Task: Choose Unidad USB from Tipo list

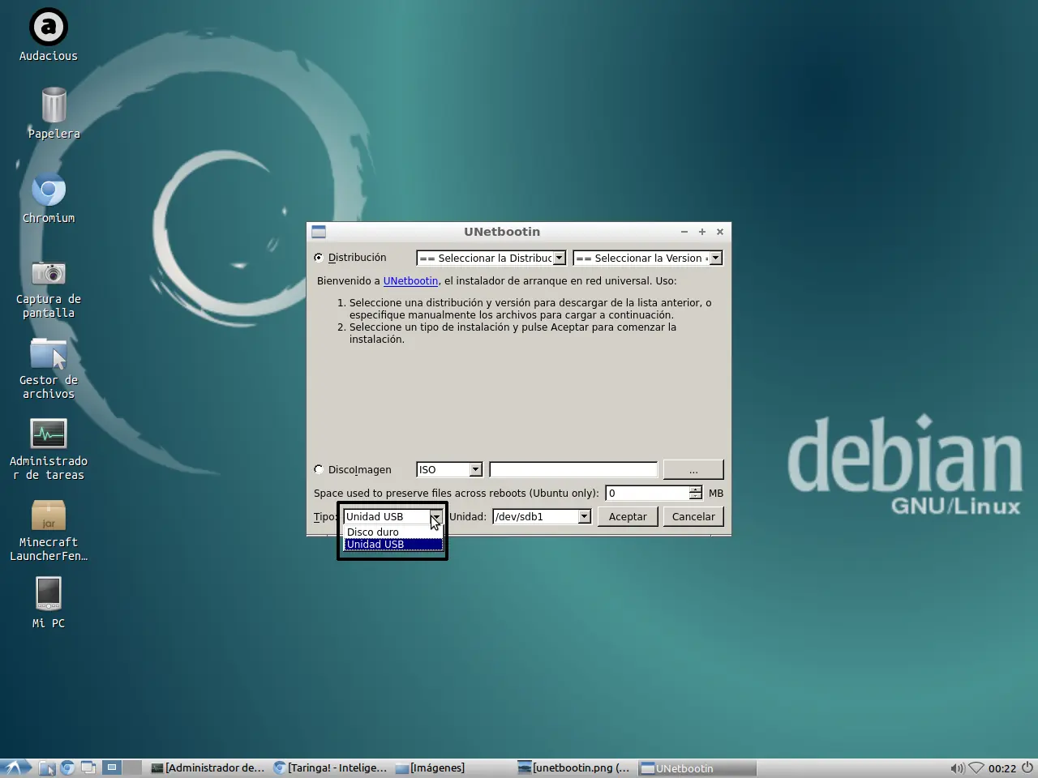Action: pos(393,545)
